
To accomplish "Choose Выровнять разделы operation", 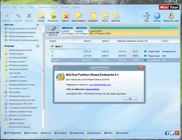I will click(18, 81).
